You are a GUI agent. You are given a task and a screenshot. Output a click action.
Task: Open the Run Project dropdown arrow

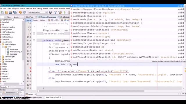point(67,12)
